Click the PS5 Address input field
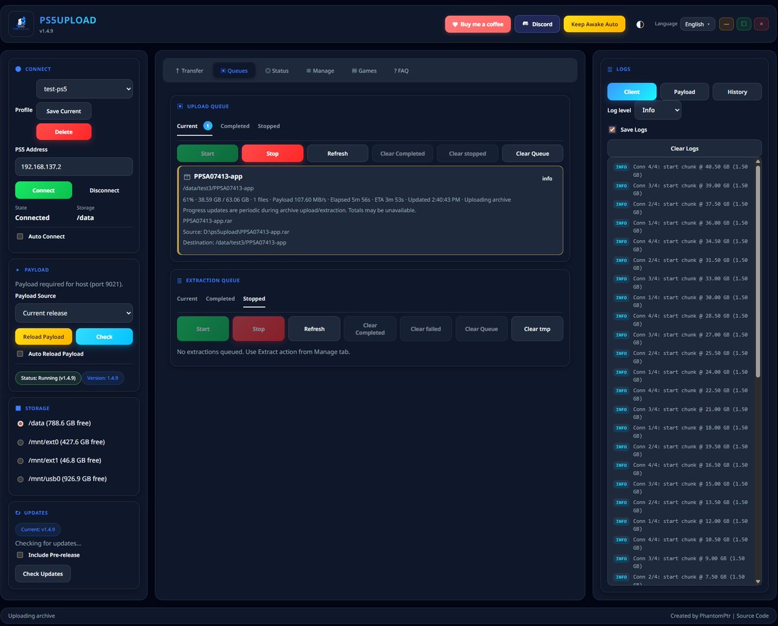The height and width of the screenshot is (626, 778). coord(74,167)
